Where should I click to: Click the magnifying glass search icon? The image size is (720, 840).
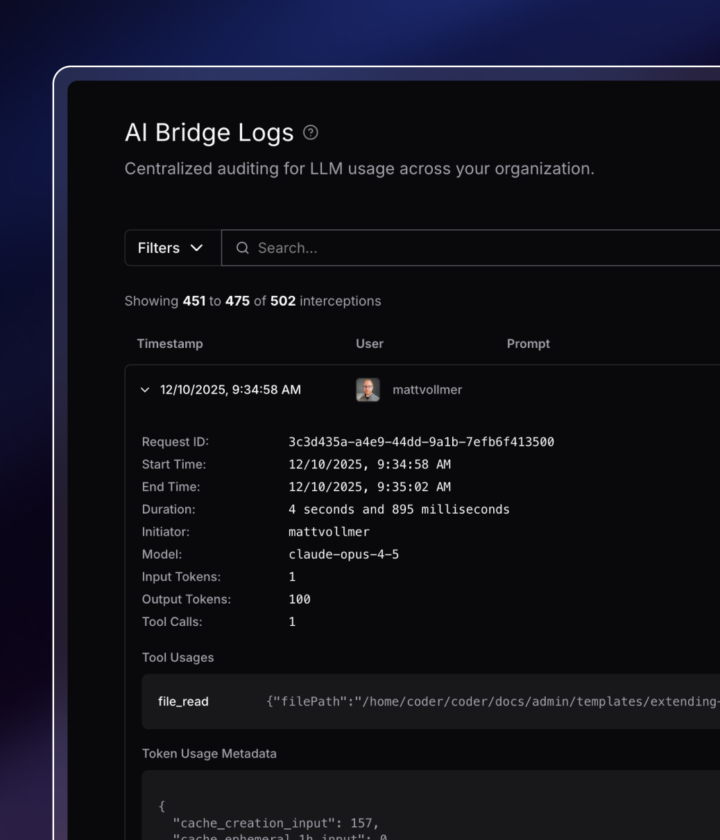pyautogui.click(x=241, y=247)
